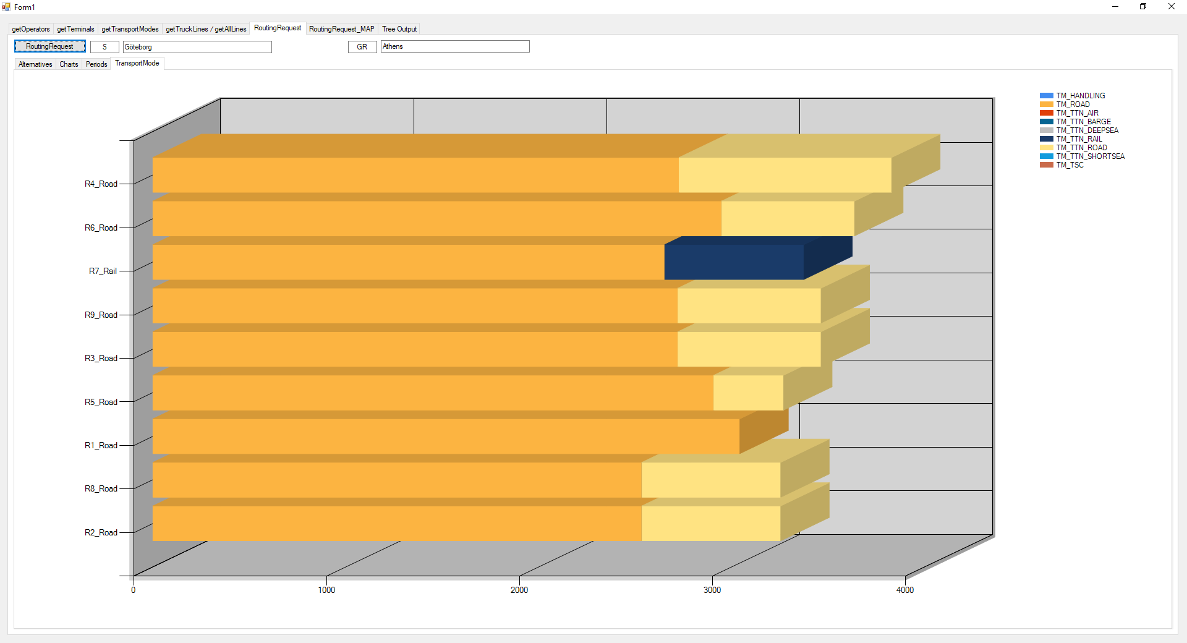This screenshot has height=643, width=1187.
Task: Switch to the getTerminals tab
Action: [x=75, y=29]
